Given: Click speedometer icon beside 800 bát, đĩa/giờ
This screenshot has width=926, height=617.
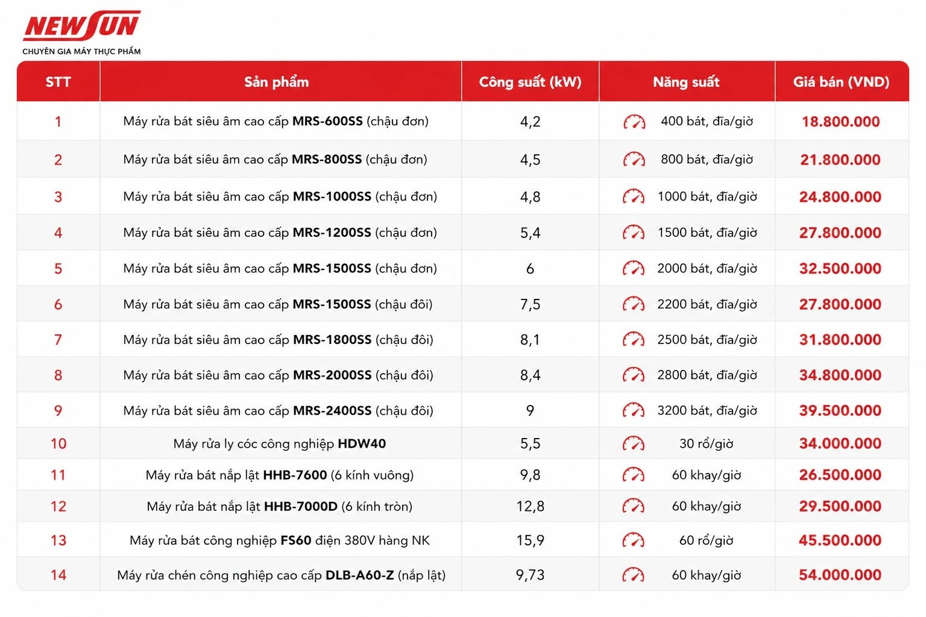Looking at the screenshot, I should [634, 160].
